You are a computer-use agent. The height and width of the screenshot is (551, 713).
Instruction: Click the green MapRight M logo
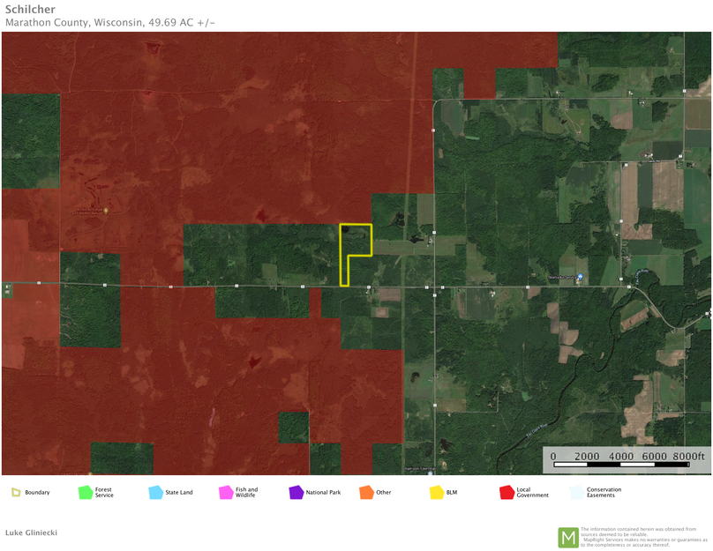[x=568, y=537]
